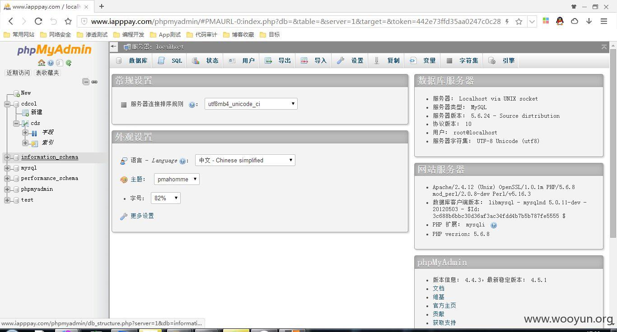Collapse the top panel with upward arrow icon
The height and width of the screenshot is (332, 617).
click(x=604, y=47)
